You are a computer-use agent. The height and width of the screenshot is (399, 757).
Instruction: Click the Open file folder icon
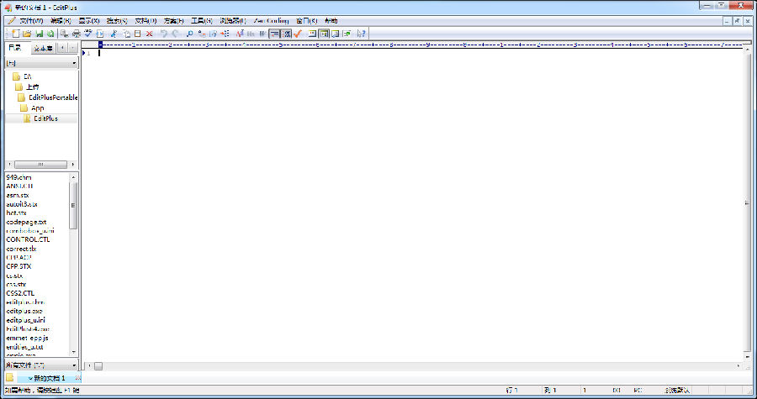pos(27,34)
